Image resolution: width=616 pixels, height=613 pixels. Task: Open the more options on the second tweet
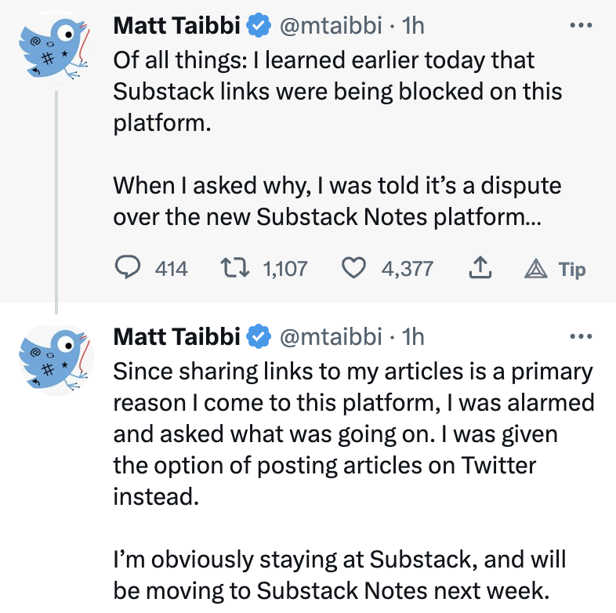tap(581, 336)
